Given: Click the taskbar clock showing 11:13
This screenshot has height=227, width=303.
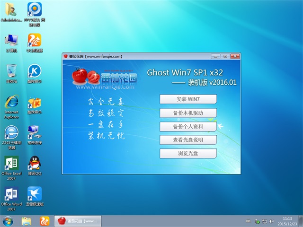Looking at the screenshot, I should coord(287,221).
